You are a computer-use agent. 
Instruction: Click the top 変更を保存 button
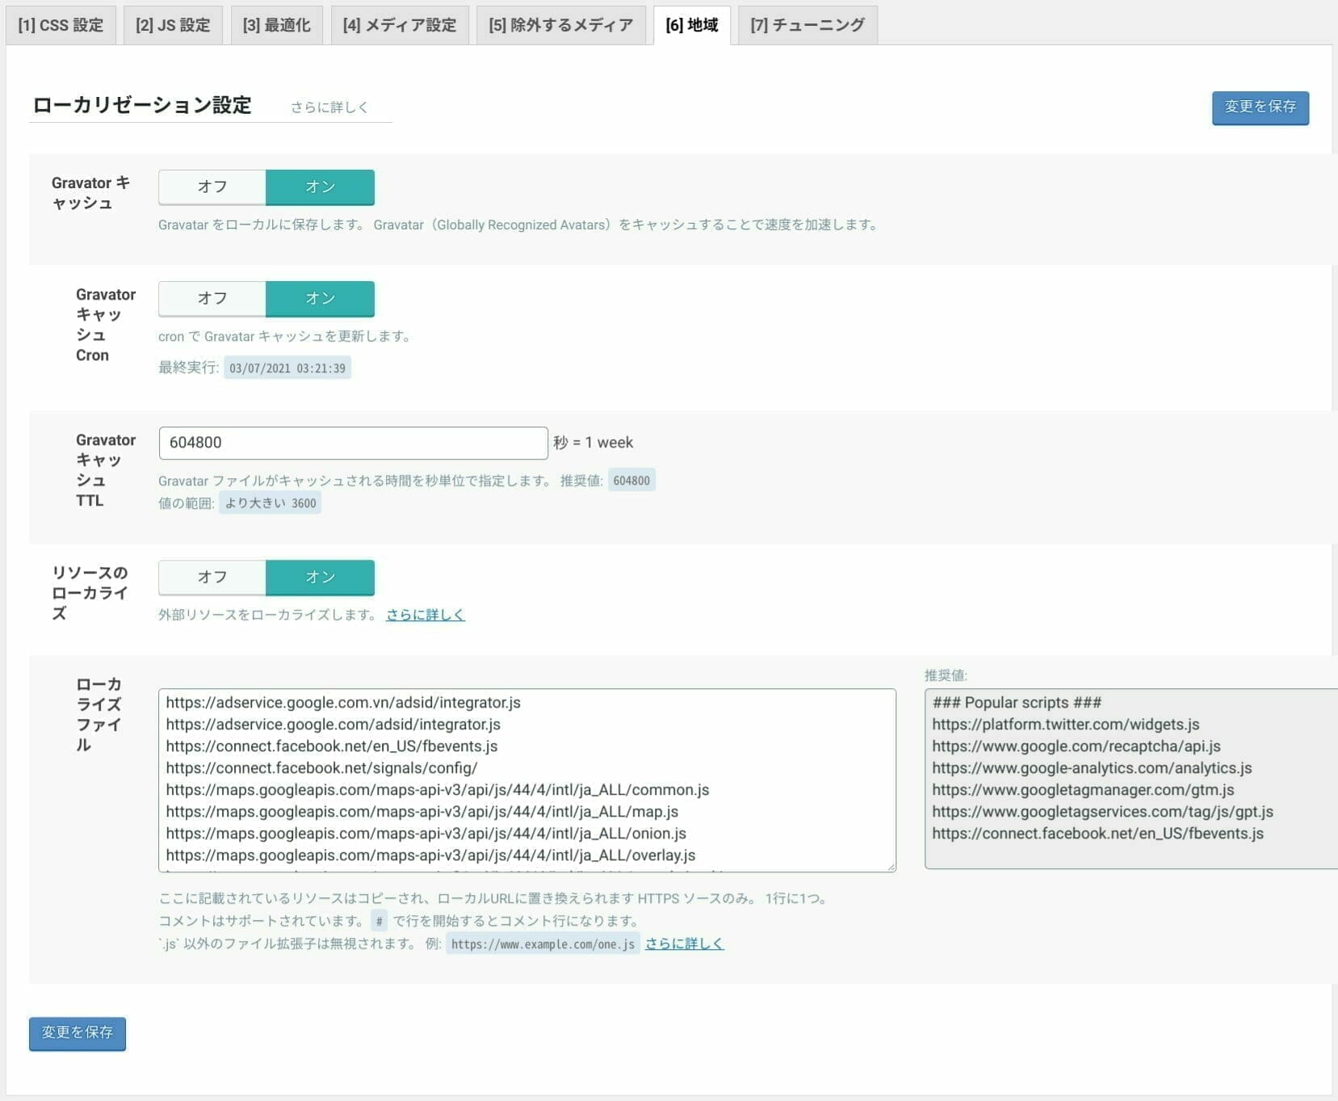coord(1260,107)
